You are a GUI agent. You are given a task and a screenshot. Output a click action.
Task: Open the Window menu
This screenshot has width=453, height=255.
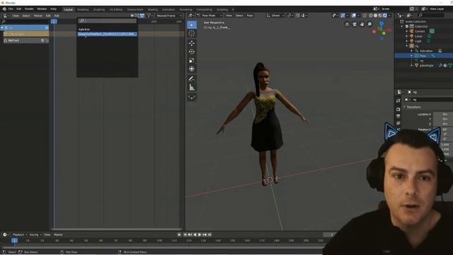(x=42, y=9)
